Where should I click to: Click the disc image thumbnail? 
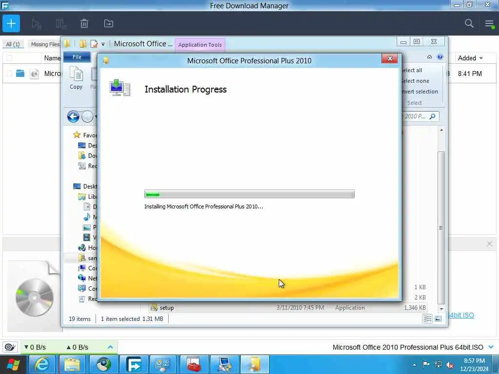(34, 297)
